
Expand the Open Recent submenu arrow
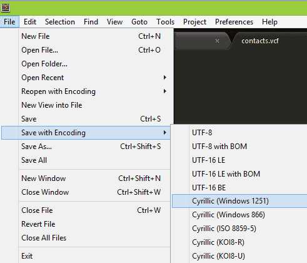165,78
